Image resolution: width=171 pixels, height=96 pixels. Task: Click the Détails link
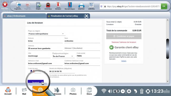124,61
